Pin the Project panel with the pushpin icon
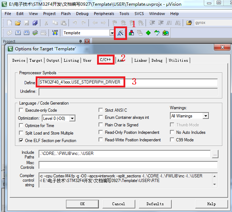The height and width of the screenshot is (212, 232). [81, 41]
